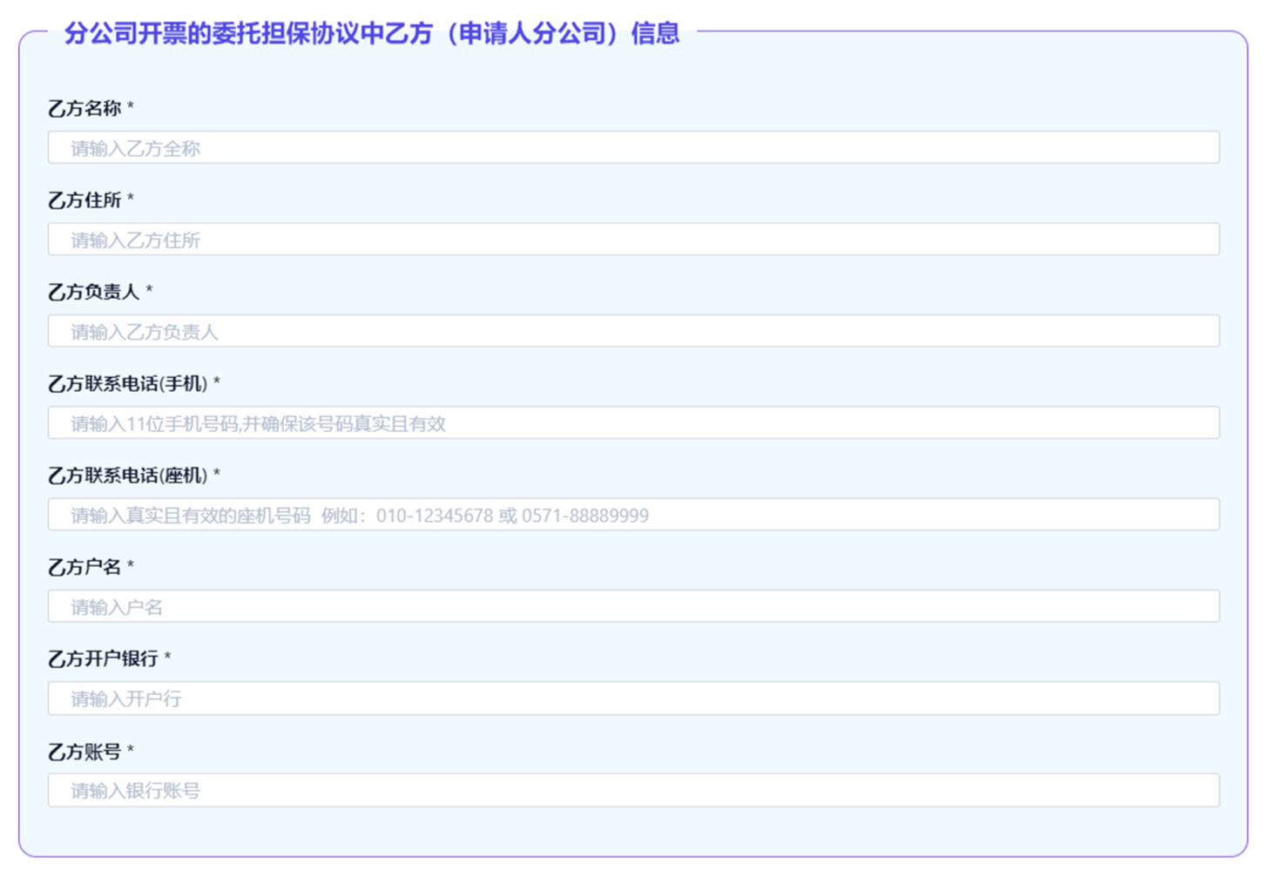Select the 乙方开户银行 label text
This screenshot has height=871, width=1263.
[x=103, y=659]
